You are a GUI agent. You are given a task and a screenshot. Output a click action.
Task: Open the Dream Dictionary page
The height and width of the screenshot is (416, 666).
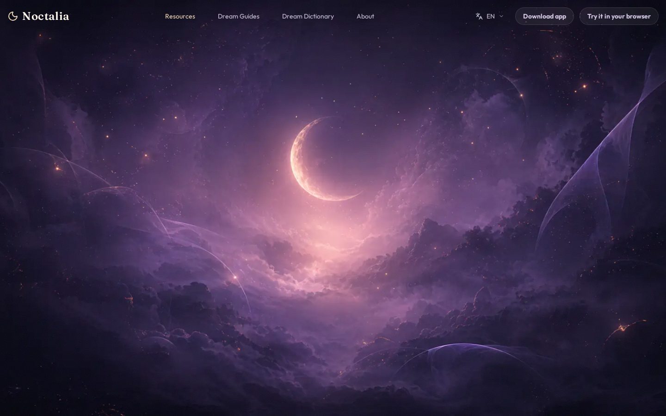click(x=308, y=16)
